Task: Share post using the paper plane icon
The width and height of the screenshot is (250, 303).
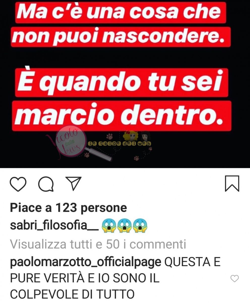Action: (x=73, y=183)
